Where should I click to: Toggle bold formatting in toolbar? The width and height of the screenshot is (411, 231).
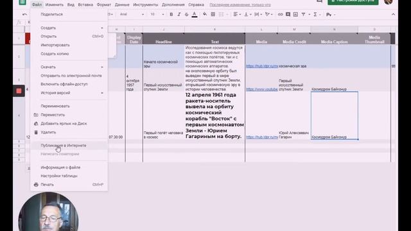point(171,14)
